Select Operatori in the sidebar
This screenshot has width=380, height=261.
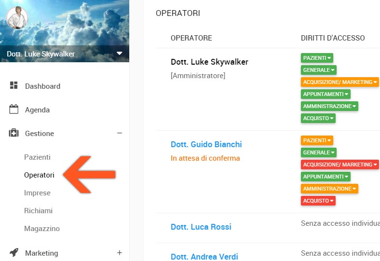point(39,175)
